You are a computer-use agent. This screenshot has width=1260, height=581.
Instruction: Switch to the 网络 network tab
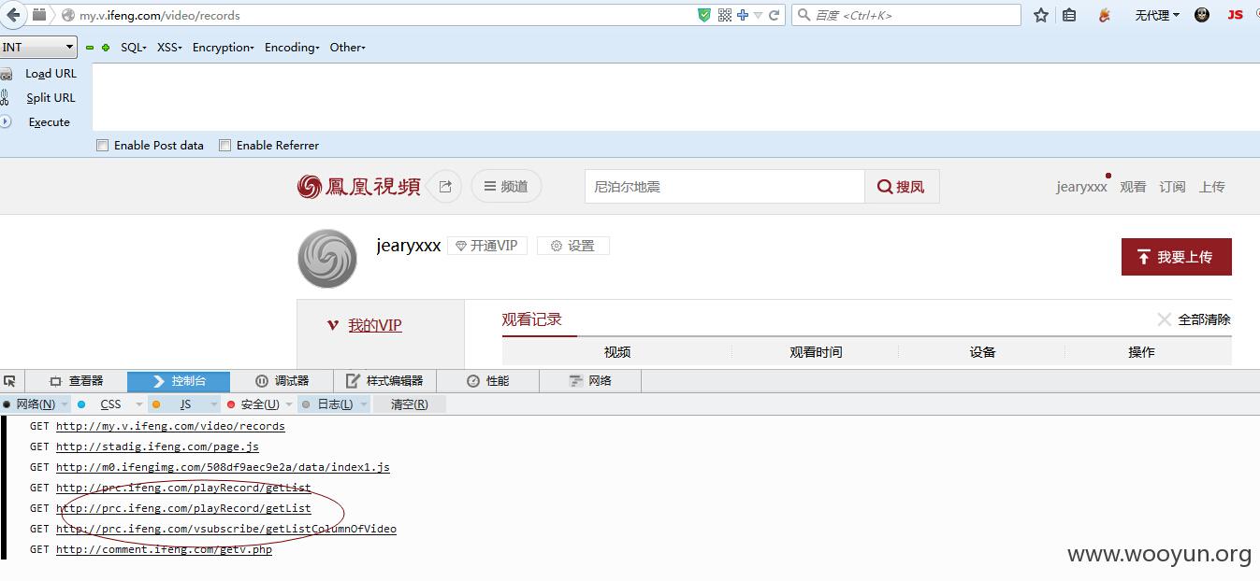tap(590, 381)
